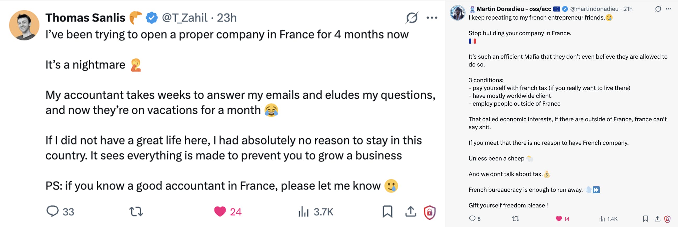
Task: Click red shield icon on Martin Donadieu's tweet
Action: (x=667, y=219)
